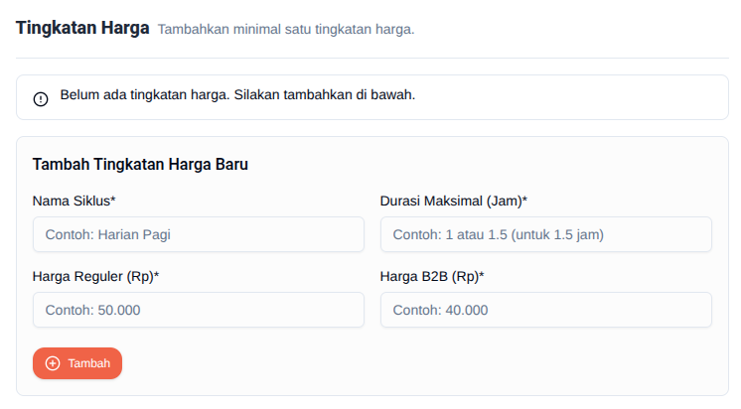The height and width of the screenshot is (409, 741).
Task: Click the subtitle 'Tambahkan minimal satu tingkatan harga'
Action: (x=286, y=30)
